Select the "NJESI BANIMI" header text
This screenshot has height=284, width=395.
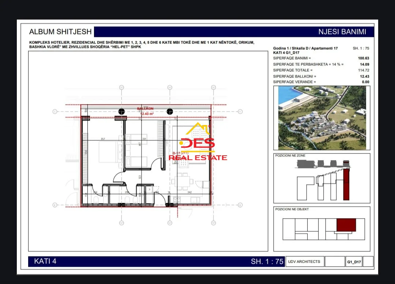[x=342, y=32]
